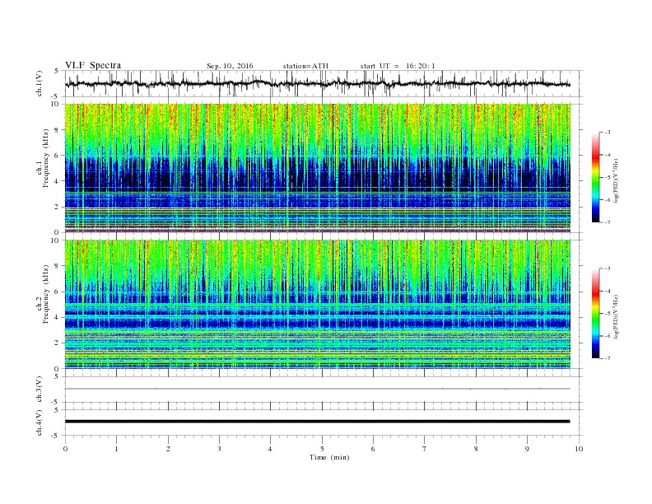Click the "7" tick on the time axis
This screenshot has width=652, height=504.
424,449
